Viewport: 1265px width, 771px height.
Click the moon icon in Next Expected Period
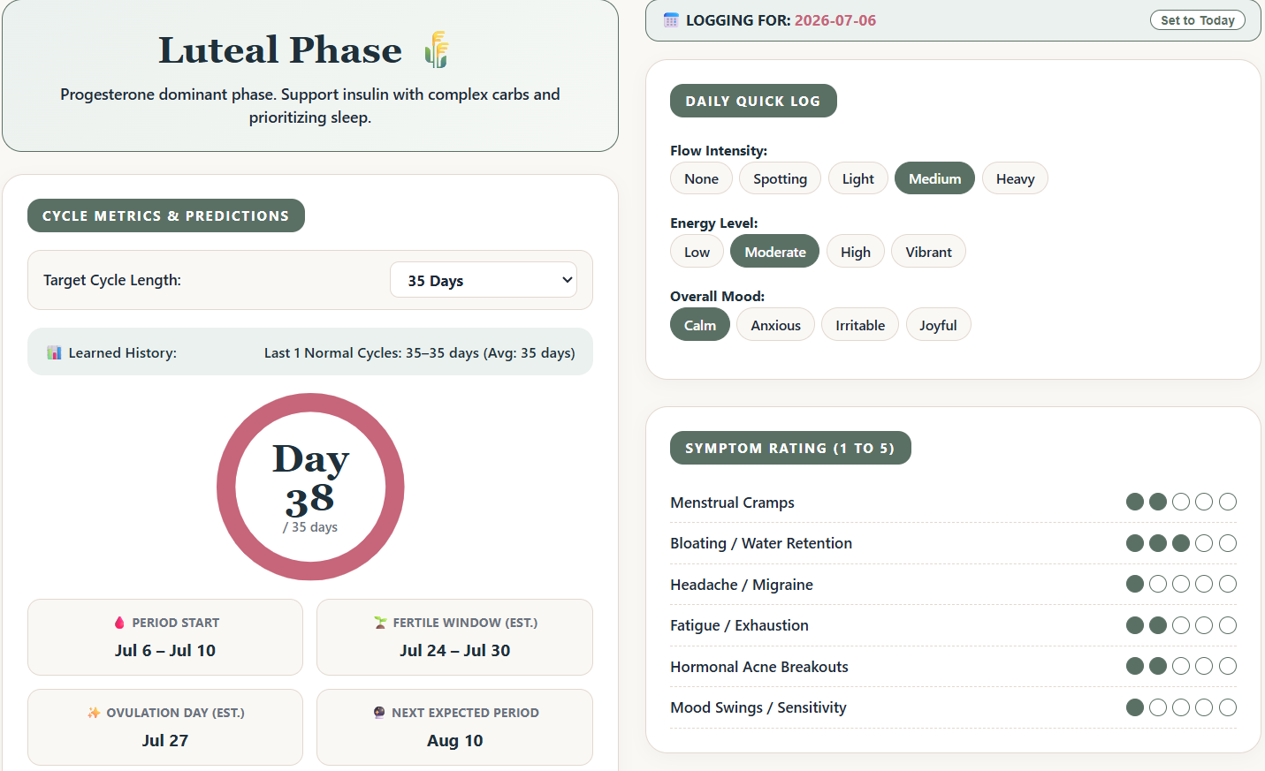379,713
